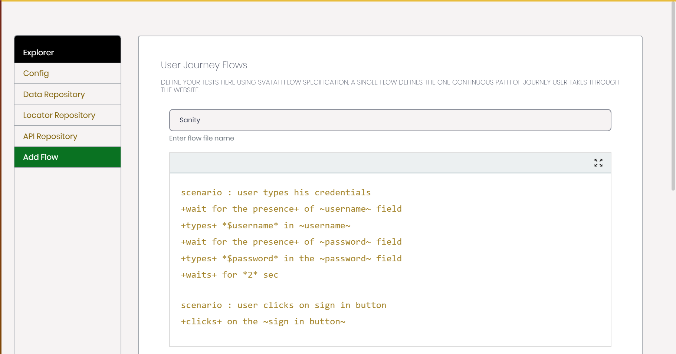Viewport: 676px width, 354px height.
Task: Click line '+types+ *$username* in ~username~'
Action: (266, 226)
